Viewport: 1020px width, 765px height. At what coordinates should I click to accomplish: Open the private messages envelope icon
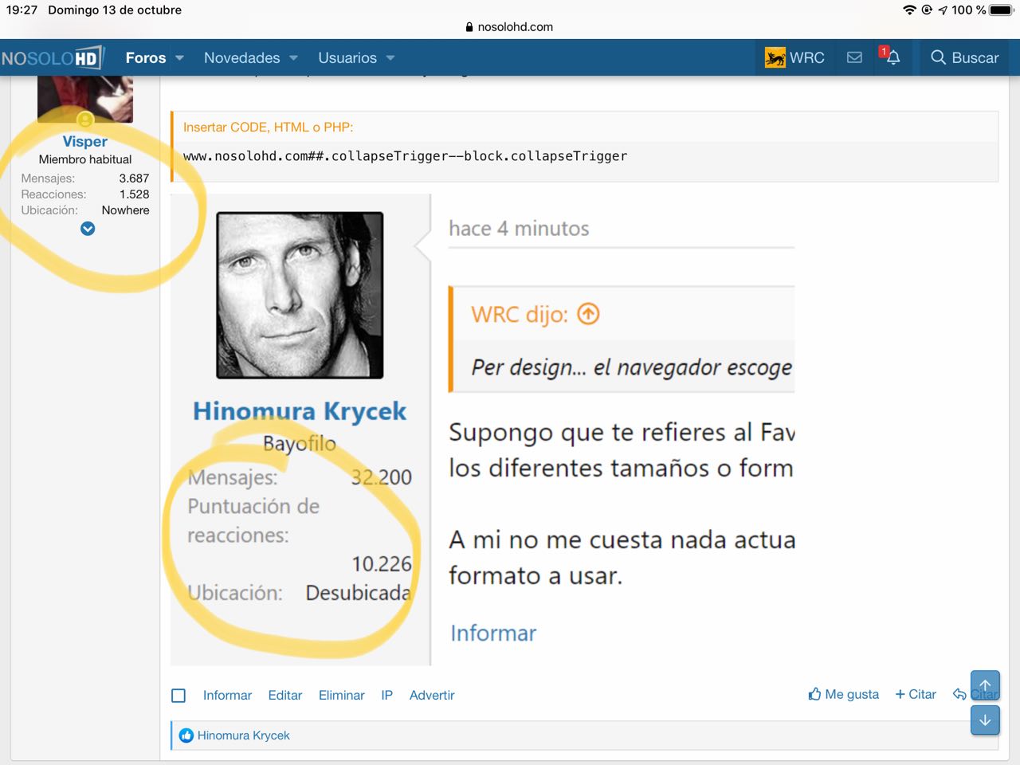coord(854,57)
